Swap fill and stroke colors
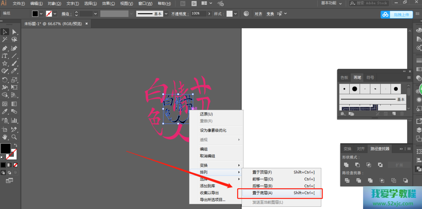Image resolution: width=422 pixels, height=209 pixels. tap(15, 145)
